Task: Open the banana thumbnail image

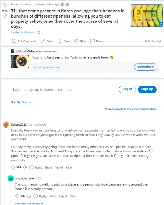Action: tap(147, 15)
